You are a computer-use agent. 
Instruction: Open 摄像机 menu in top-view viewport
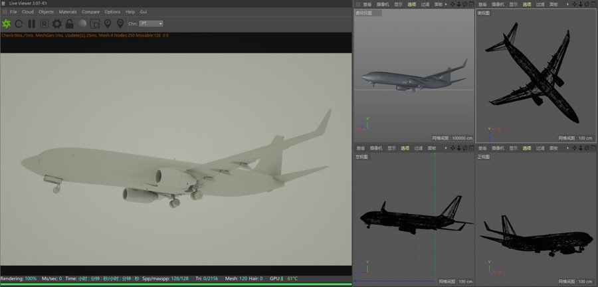(x=498, y=5)
